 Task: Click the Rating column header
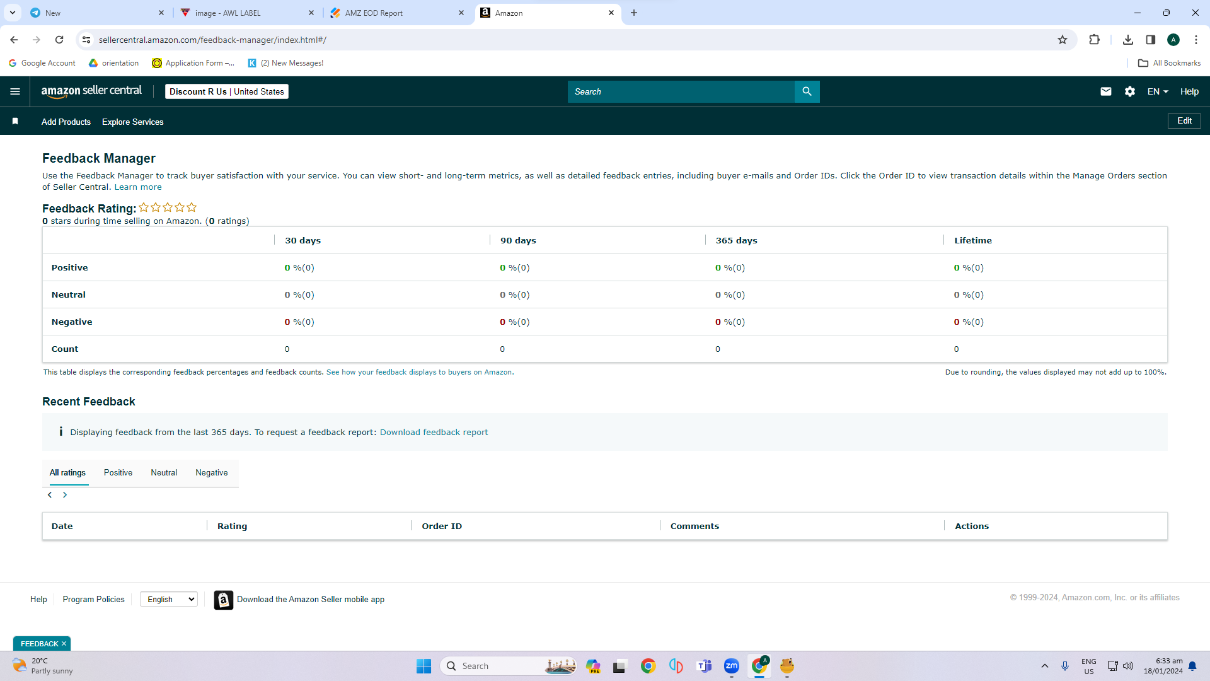[x=232, y=527]
